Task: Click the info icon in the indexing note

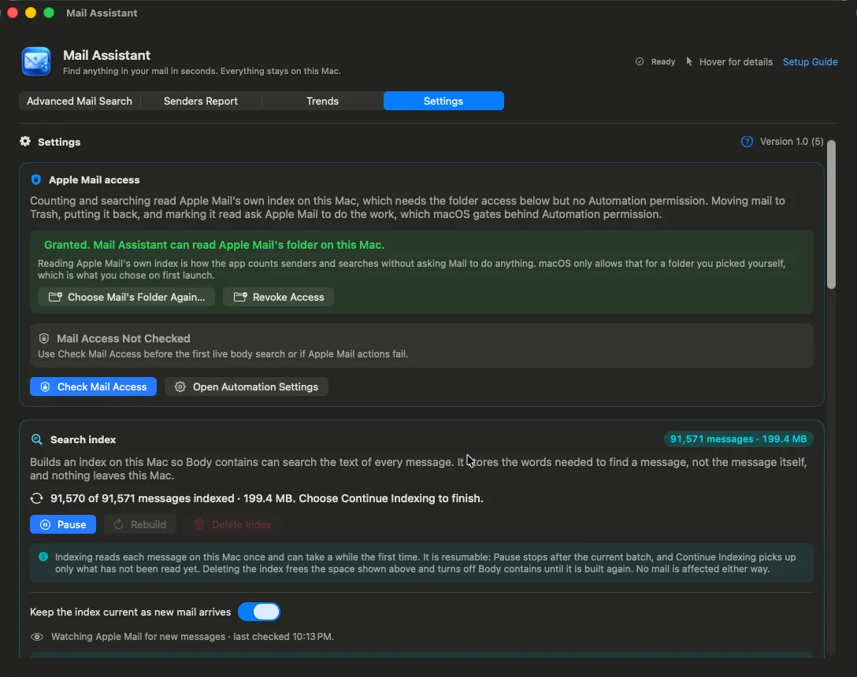Action: coord(43,557)
